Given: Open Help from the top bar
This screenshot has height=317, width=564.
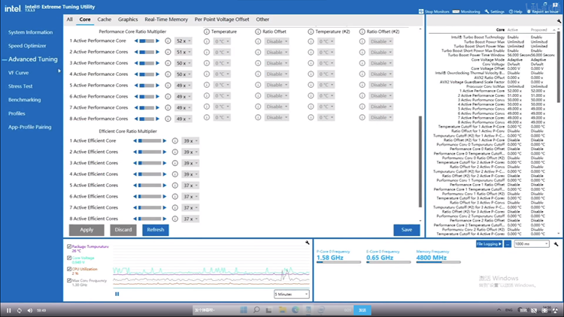Looking at the screenshot, I should (x=515, y=11).
